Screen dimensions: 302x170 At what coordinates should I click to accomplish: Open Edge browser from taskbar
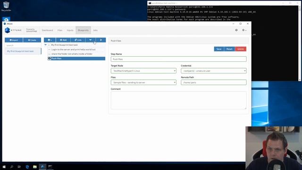27,167
